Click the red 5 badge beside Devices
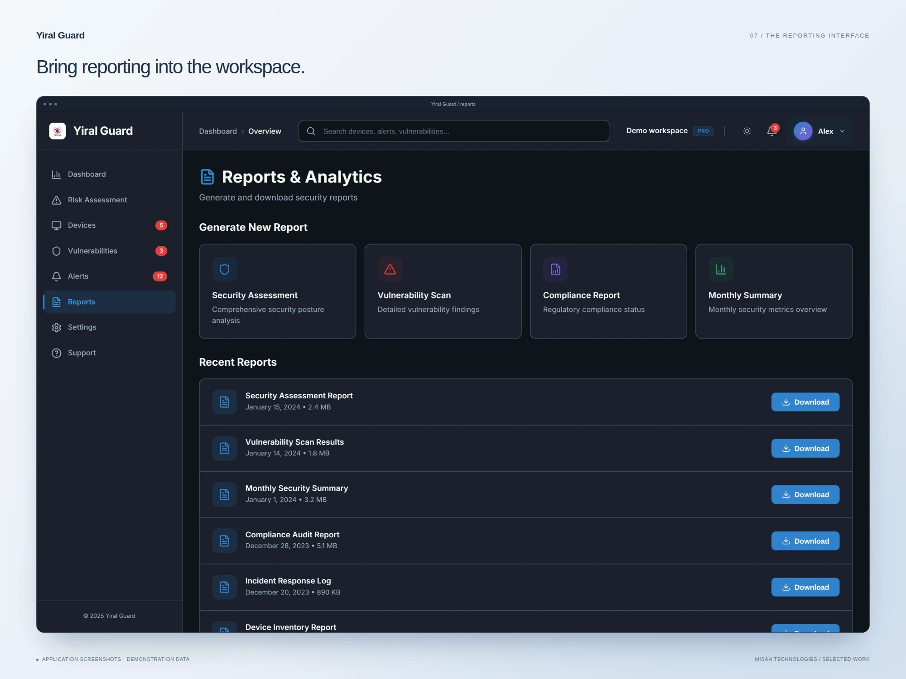The width and height of the screenshot is (906, 679). click(x=161, y=225)
